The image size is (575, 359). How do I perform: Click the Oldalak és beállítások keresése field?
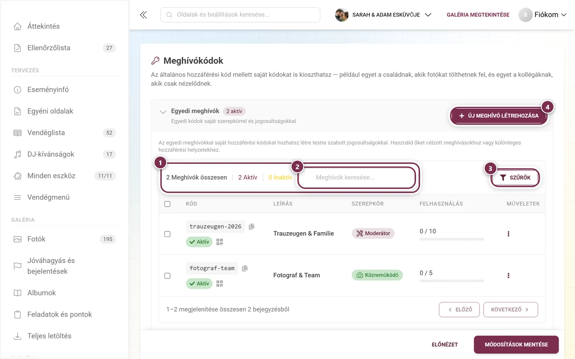(x=240, y=15)
